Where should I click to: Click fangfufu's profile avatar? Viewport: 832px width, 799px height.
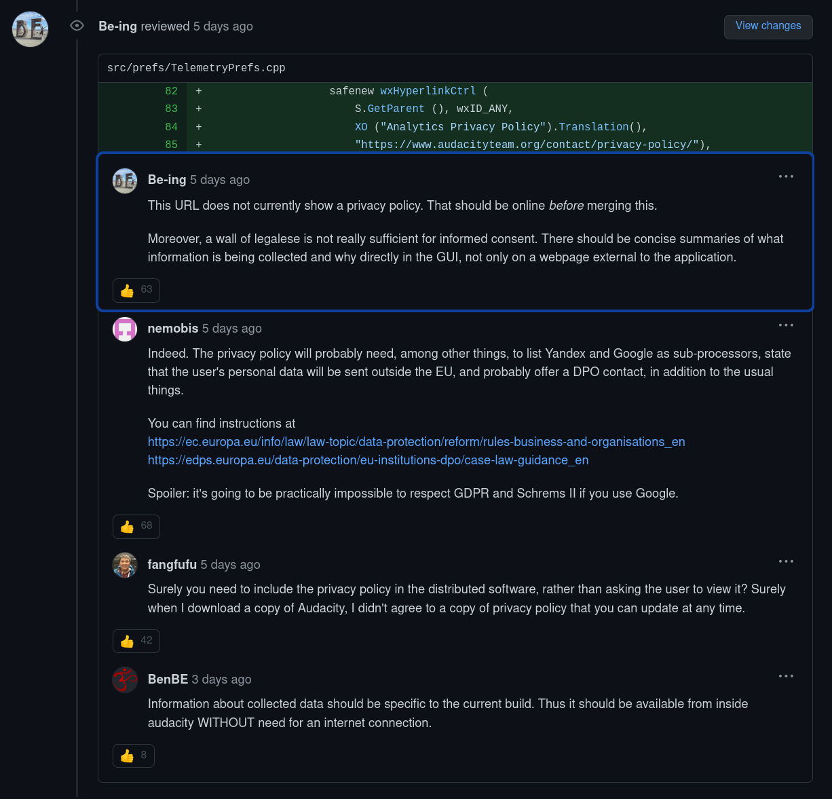(125, 565)
